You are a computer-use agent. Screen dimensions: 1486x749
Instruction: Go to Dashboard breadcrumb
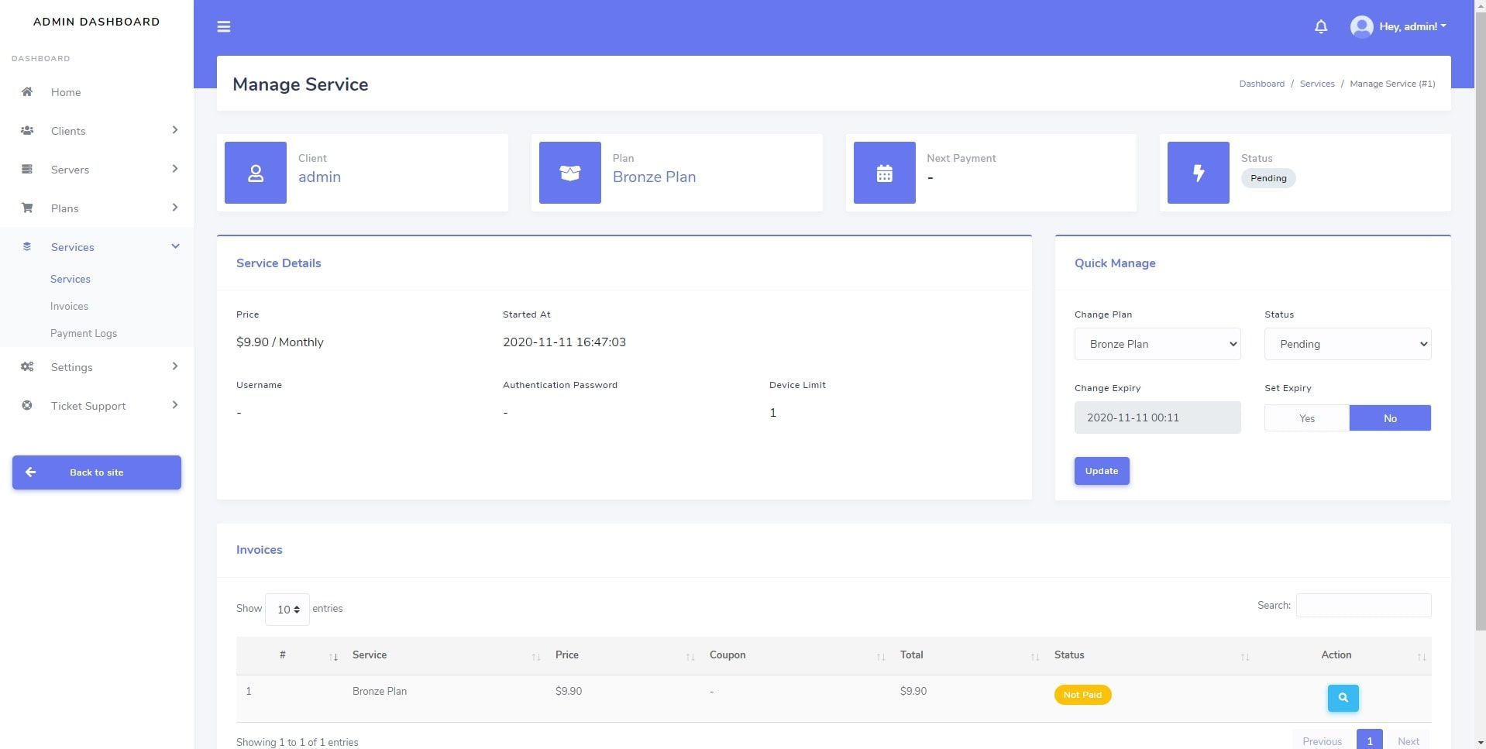(x=1261, y=84)
